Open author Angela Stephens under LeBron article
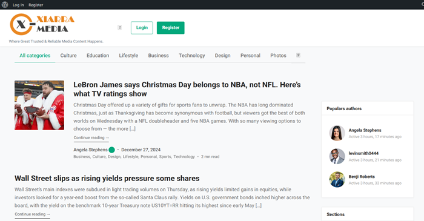This screenshot has height=221, width=424. (90, 150)
